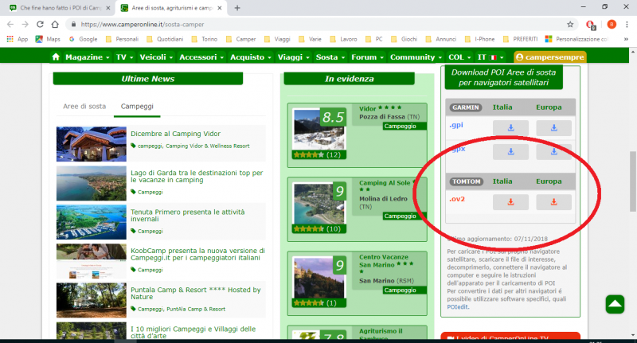
Task: Go to site home via house icon
Action: [x=56, y=57]
